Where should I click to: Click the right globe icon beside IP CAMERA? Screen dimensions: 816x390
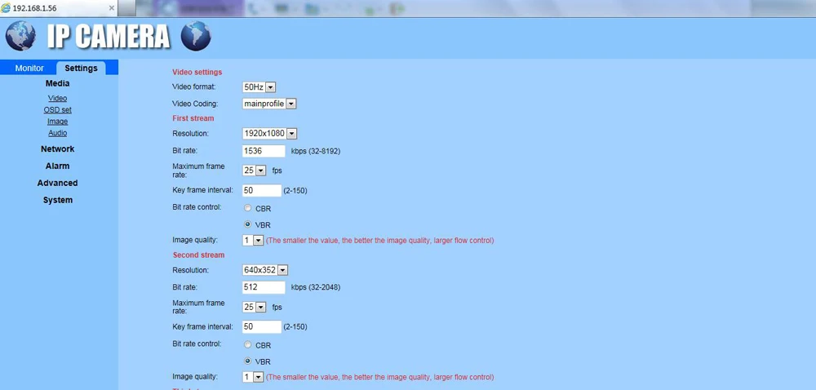pos(196,36)
